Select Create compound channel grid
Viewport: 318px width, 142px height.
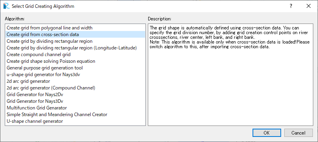pos(75,55)
